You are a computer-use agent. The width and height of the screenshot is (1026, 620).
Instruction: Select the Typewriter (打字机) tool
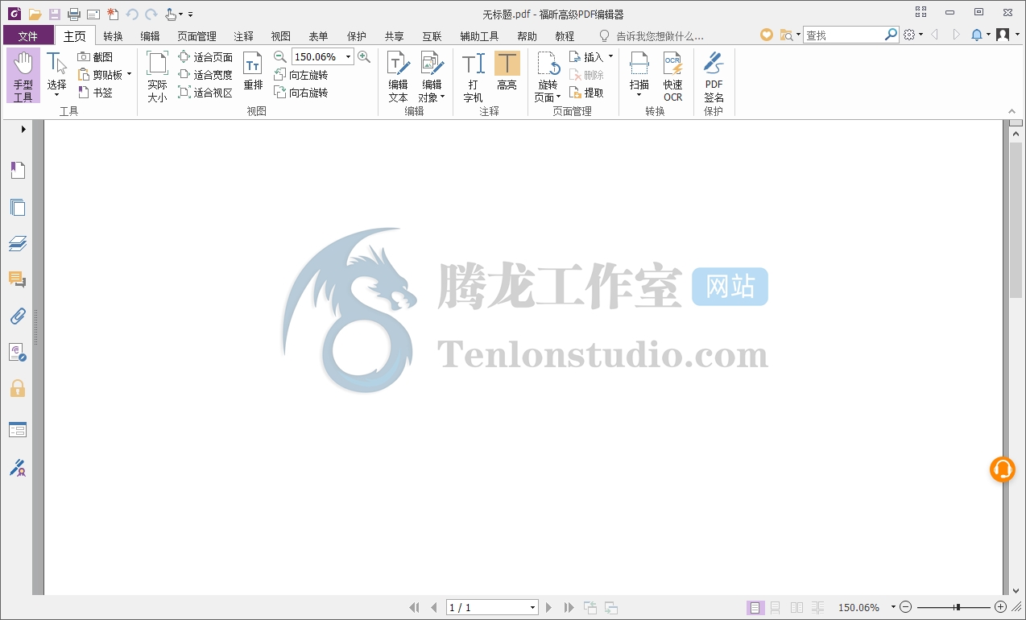pyautogui.click(x=473, y=76)
